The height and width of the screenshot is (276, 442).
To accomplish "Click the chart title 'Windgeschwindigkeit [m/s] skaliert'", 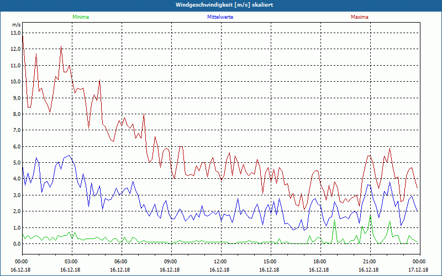I will point(224,5).
